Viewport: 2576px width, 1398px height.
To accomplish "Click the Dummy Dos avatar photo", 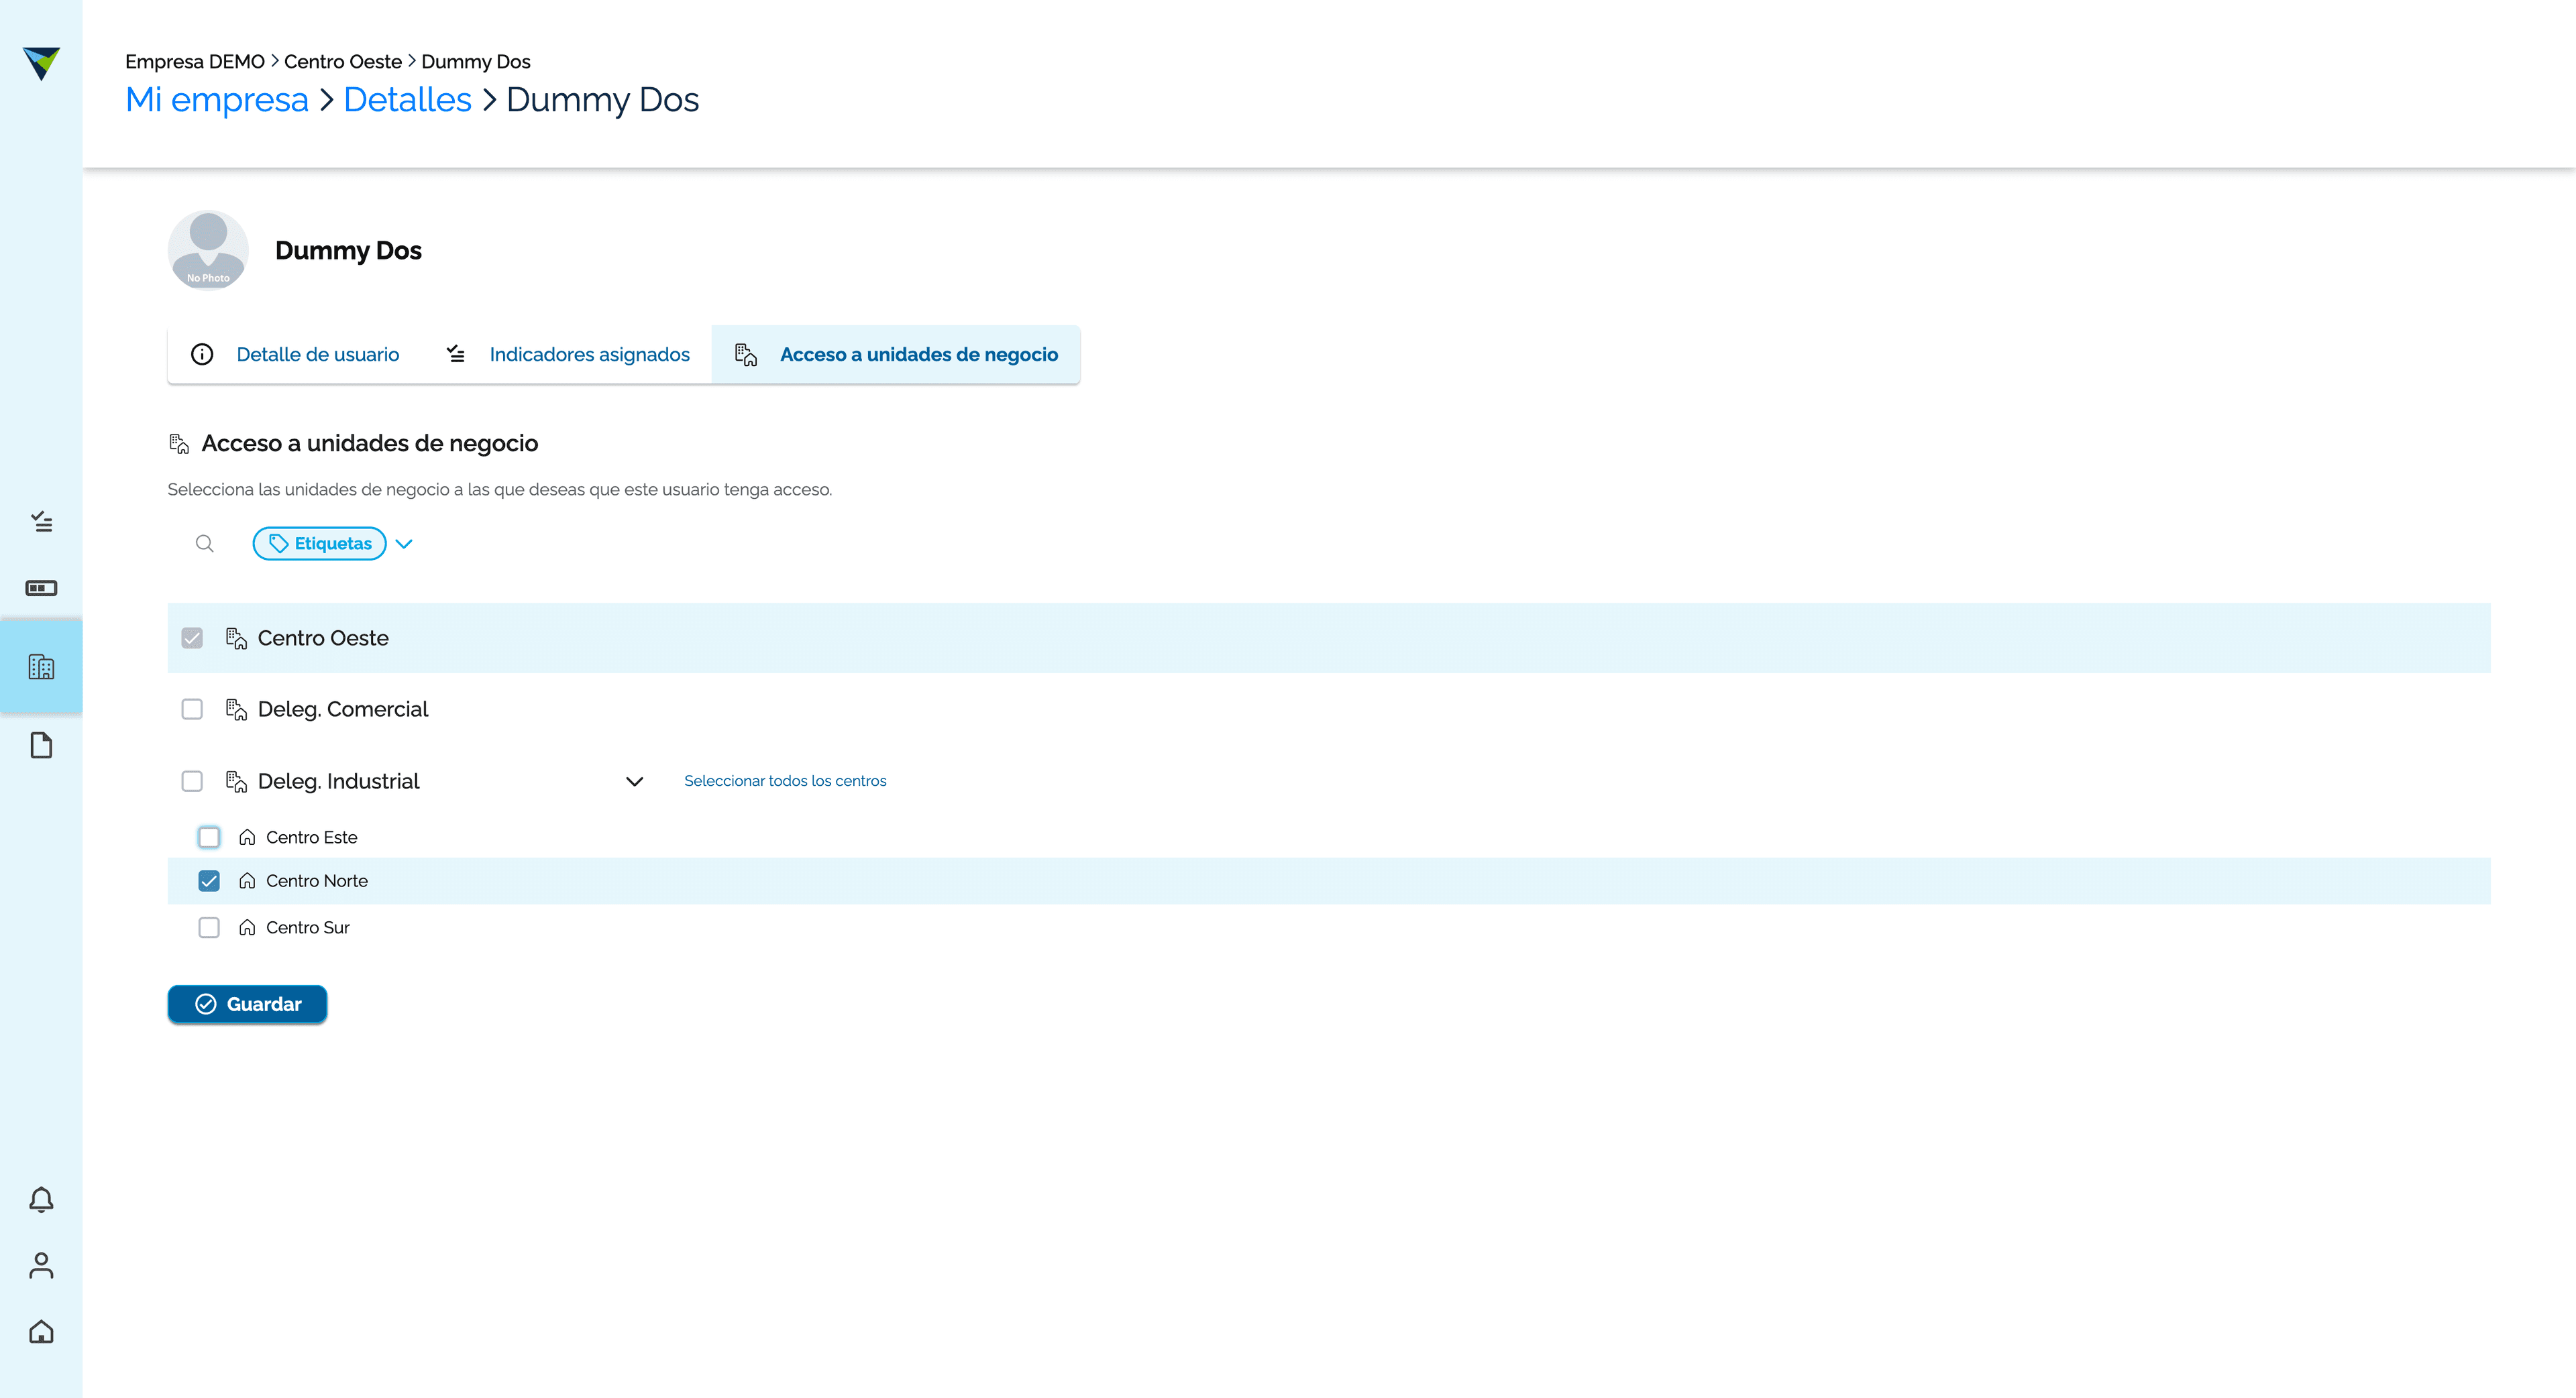I will [x=208, y=250].
